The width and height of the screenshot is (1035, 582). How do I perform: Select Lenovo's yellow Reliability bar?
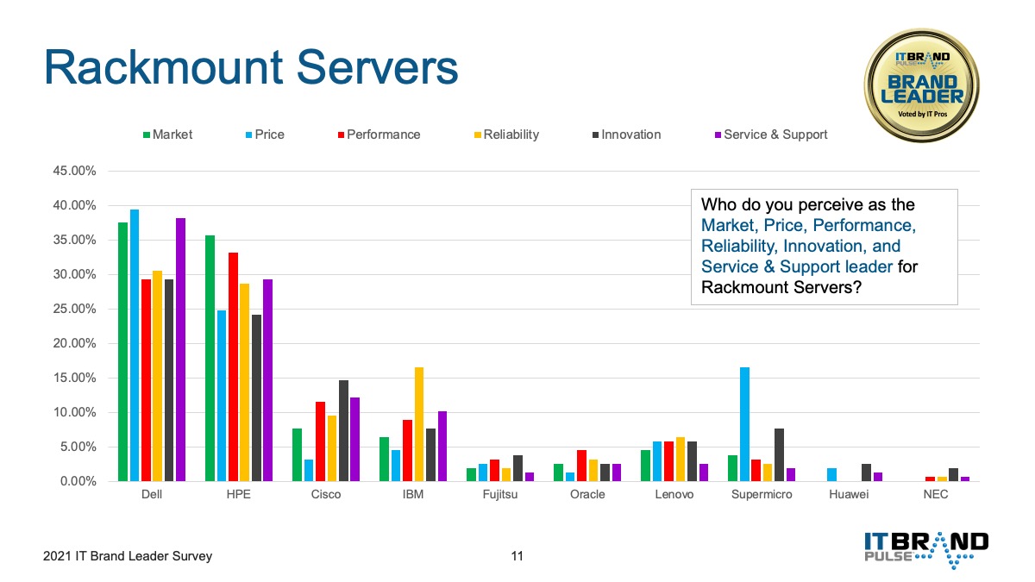pos(680,459)
